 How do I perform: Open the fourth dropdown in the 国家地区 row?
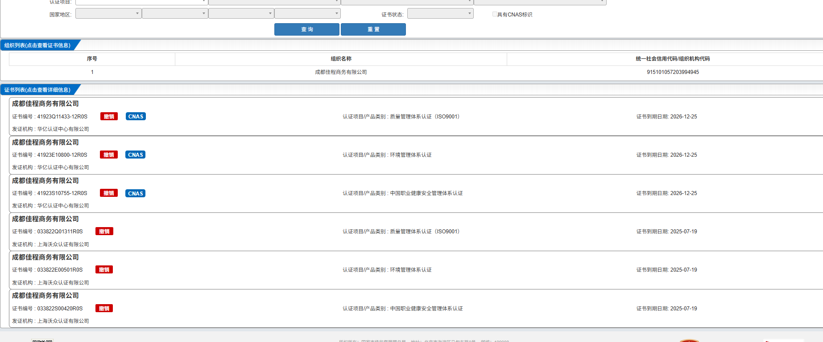(307, 14)
